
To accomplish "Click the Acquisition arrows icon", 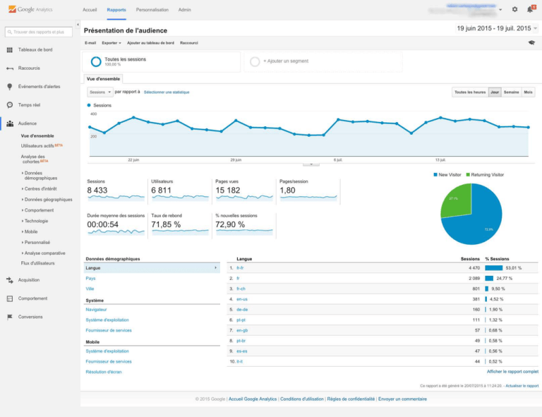I will tap(10, 280).
